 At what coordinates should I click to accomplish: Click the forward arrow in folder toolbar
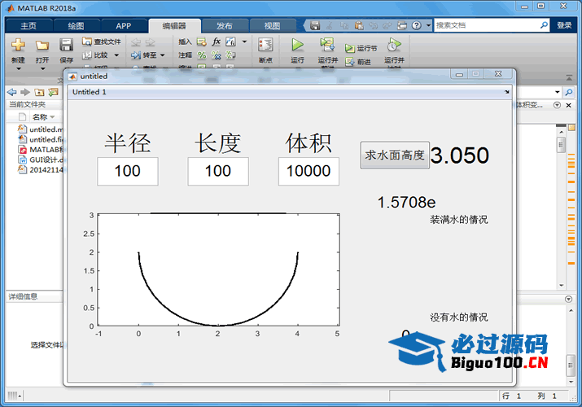click(x=25, y=92)
